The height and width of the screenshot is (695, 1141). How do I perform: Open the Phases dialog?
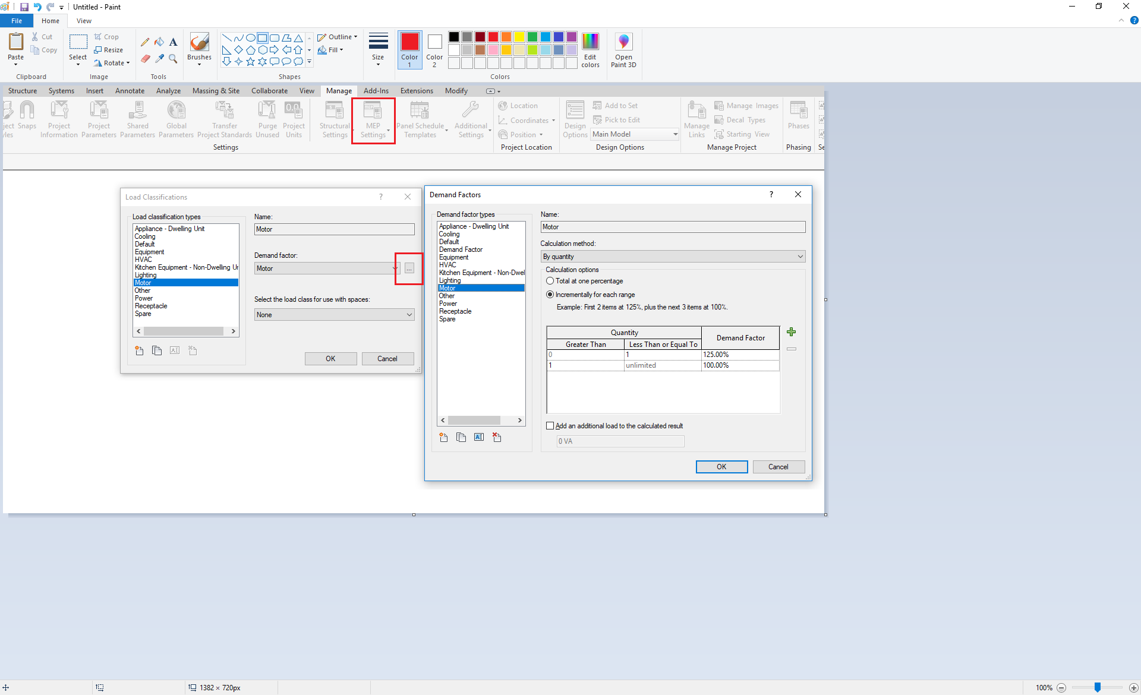click(798, 116)
